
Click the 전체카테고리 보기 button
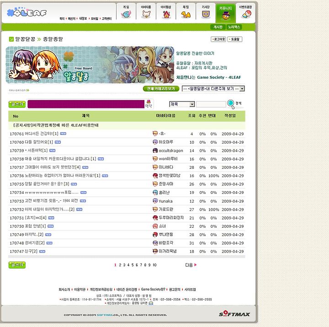(161, 89)
